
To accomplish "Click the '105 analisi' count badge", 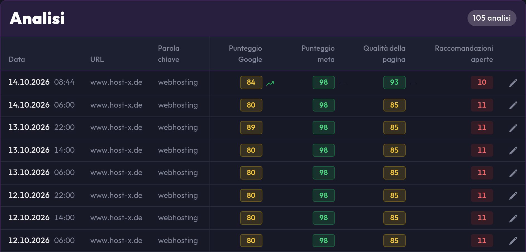I will [x=492, y=18].
